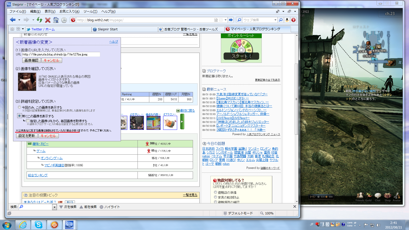Click the gray Forward arrow in Sleipnir
The height and width of the screenshot is (230, 409).
26,20
